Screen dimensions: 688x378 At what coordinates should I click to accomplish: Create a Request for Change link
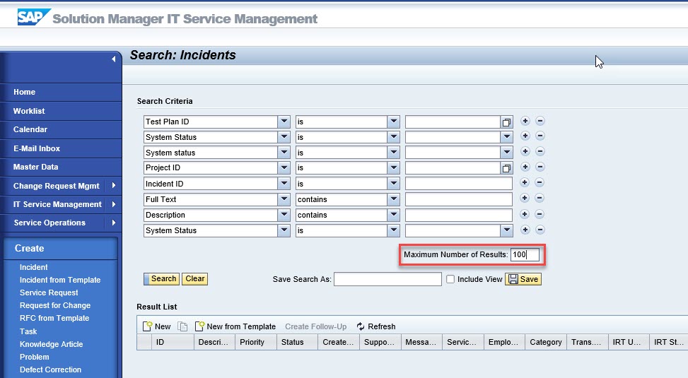click(x=55, y=305)
